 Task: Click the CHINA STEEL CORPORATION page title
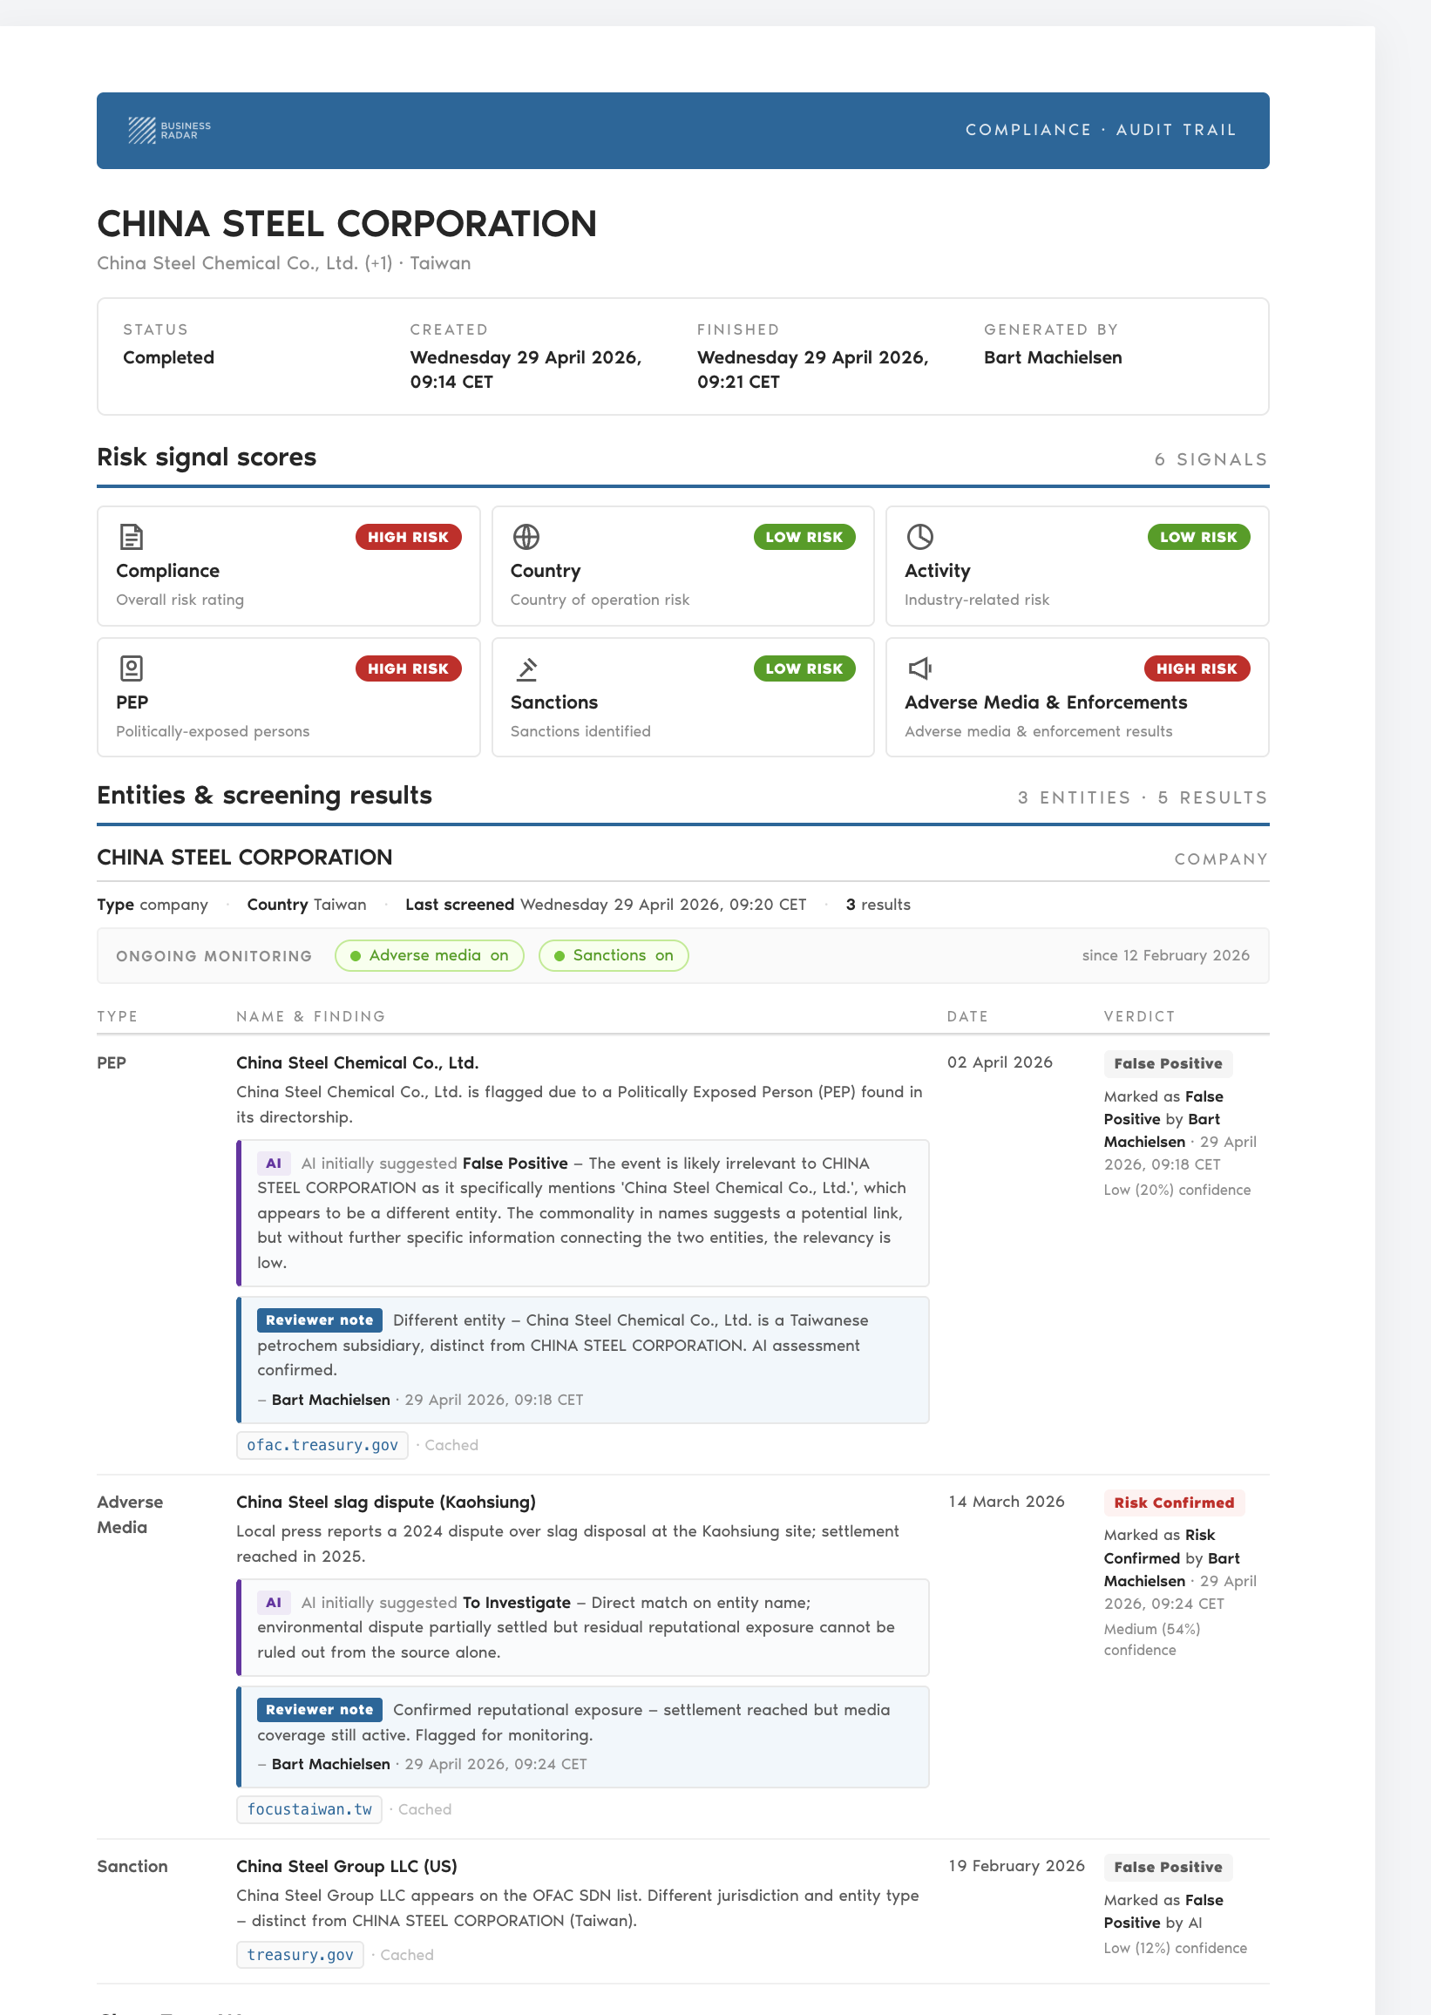[x=346, y=224]
